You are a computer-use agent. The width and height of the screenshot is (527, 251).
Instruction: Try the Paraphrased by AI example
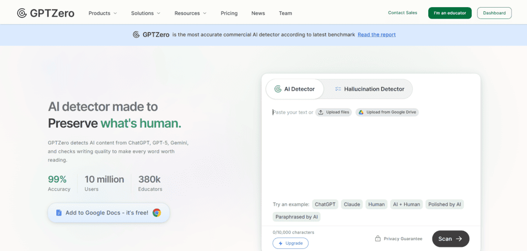297,217
